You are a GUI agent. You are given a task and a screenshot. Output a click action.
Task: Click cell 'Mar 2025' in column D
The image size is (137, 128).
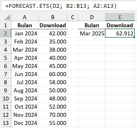tap(92, 33)
